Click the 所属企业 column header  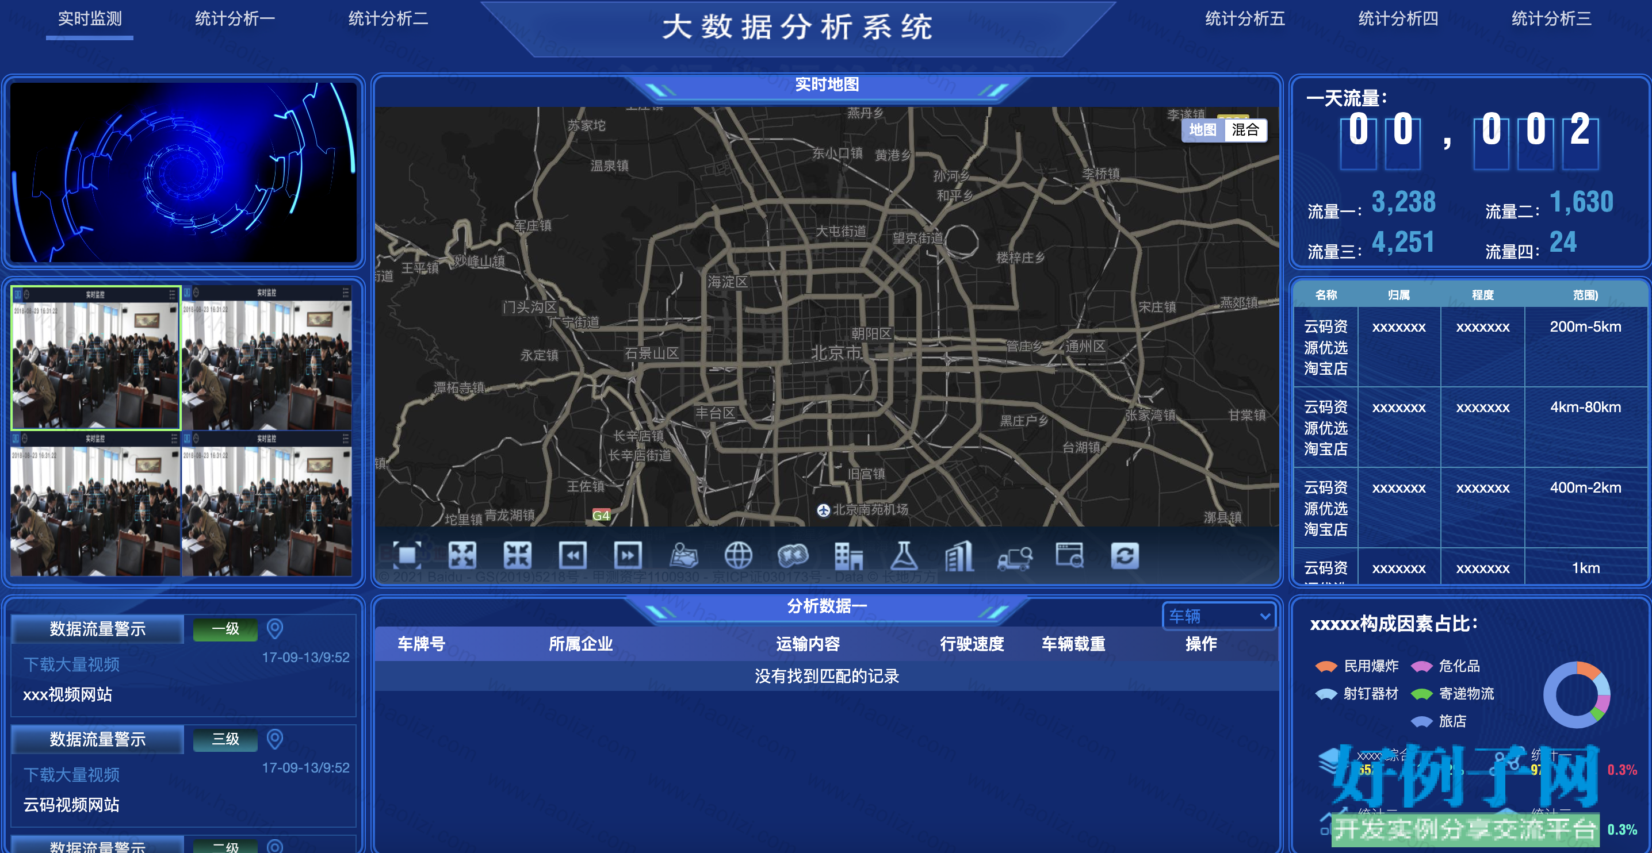580,643
